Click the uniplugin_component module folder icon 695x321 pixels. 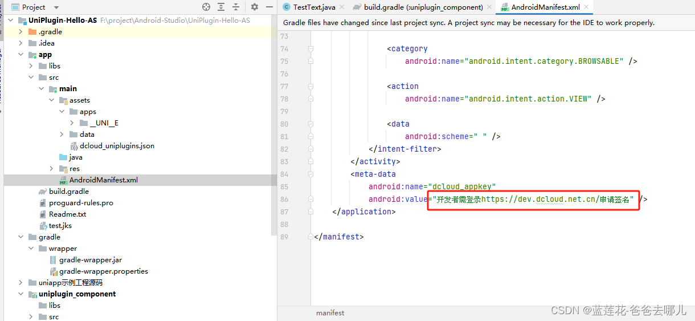coord(32,294)
